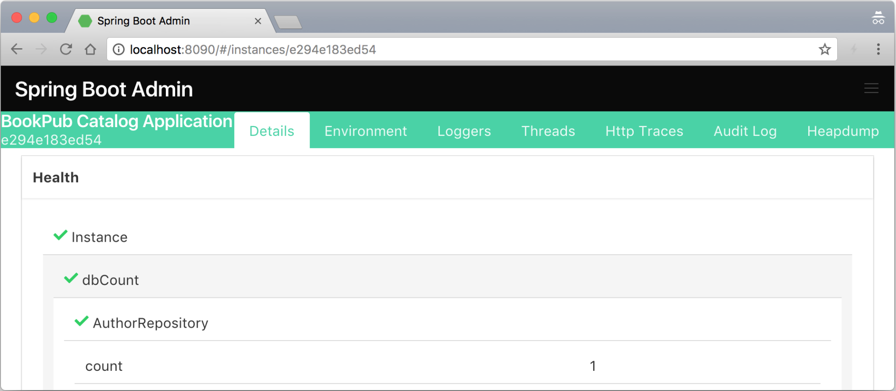The width and height of the screenshot is (896, 391).
Task: Click the site info icon in address bar
Action: pos(119,50)
